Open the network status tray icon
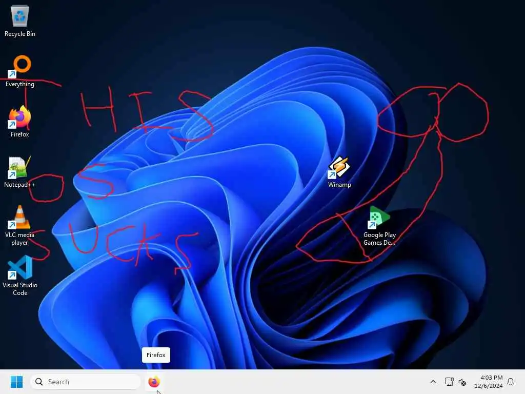The height and width of the screenshot is (394, 525). [x=449, y=382]
